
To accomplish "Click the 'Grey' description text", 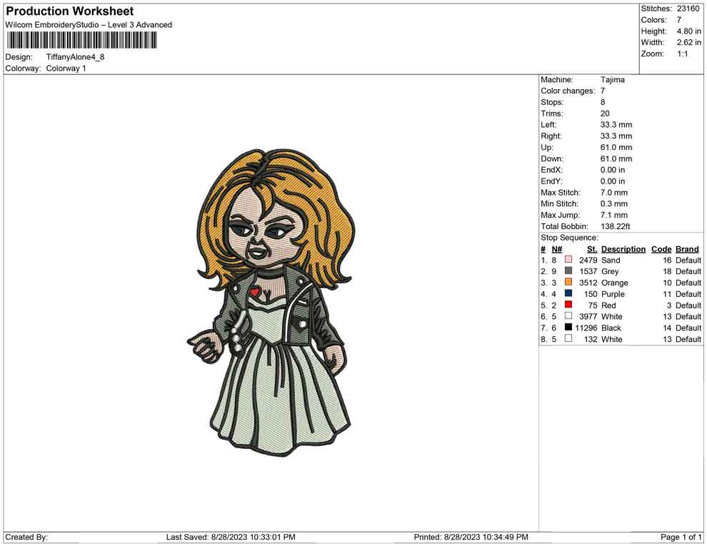I will [x=610, y=271].
